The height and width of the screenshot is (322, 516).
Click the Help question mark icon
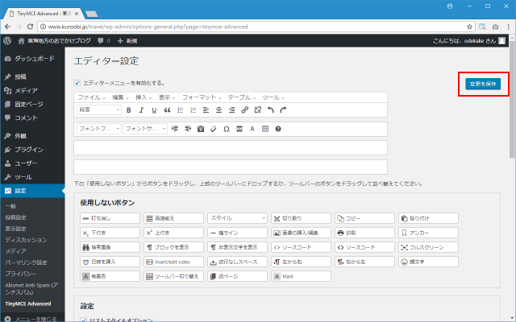(x=278, y=129)
